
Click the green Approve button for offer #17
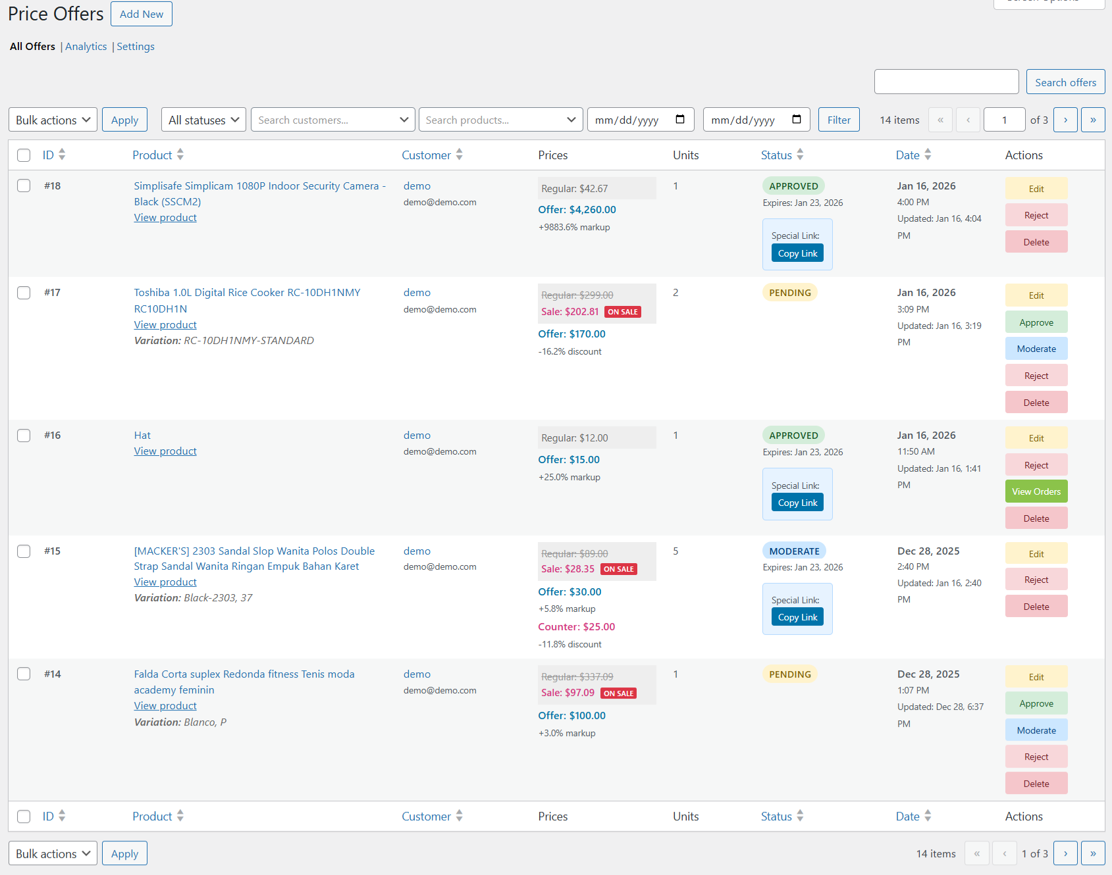click(x=1036, y=322)
